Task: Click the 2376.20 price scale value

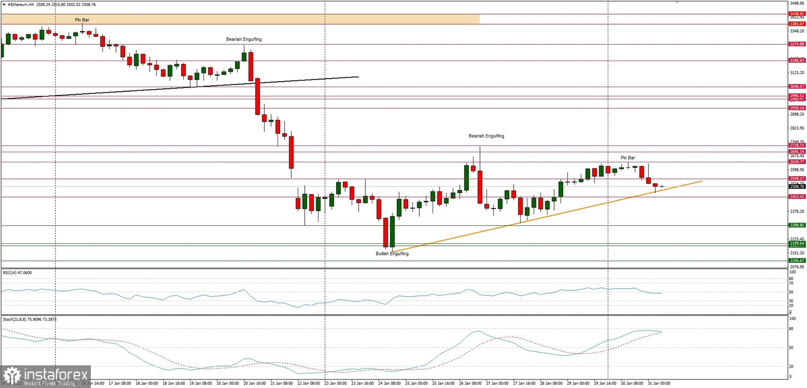Action: coord(797,211)
